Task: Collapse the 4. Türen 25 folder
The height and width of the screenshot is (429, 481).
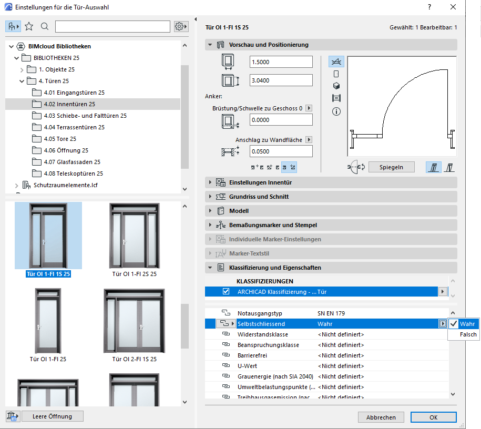Action: 22,81
